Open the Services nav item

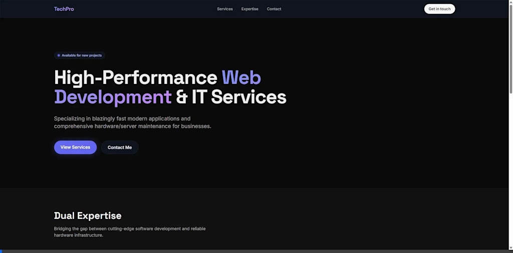coord(225,9)
